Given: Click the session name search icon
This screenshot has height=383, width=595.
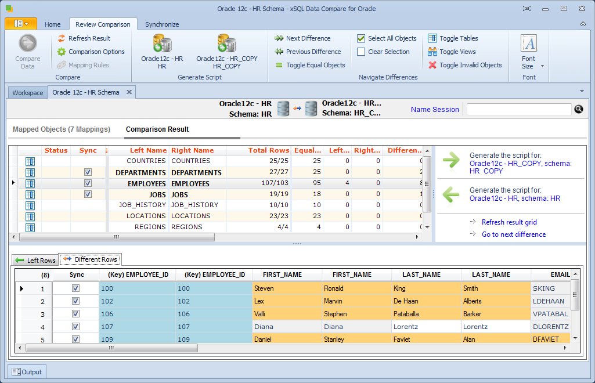Looking at the screenshot, I should [579, 109].
